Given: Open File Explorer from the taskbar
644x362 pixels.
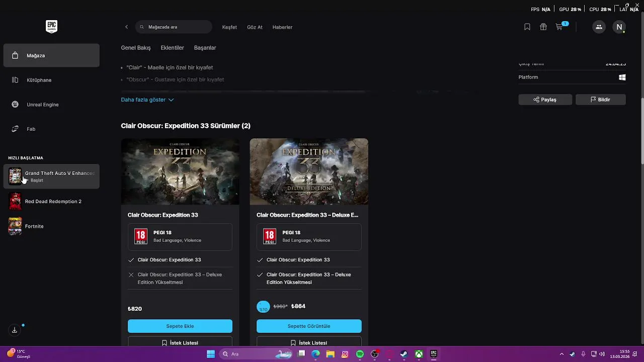Looking at the screenshot, I should tap(330, 354).
